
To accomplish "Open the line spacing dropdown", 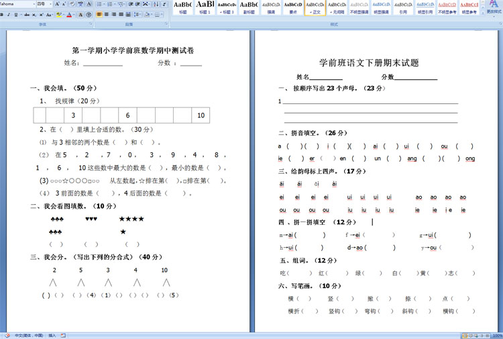I will coord(137,15).
